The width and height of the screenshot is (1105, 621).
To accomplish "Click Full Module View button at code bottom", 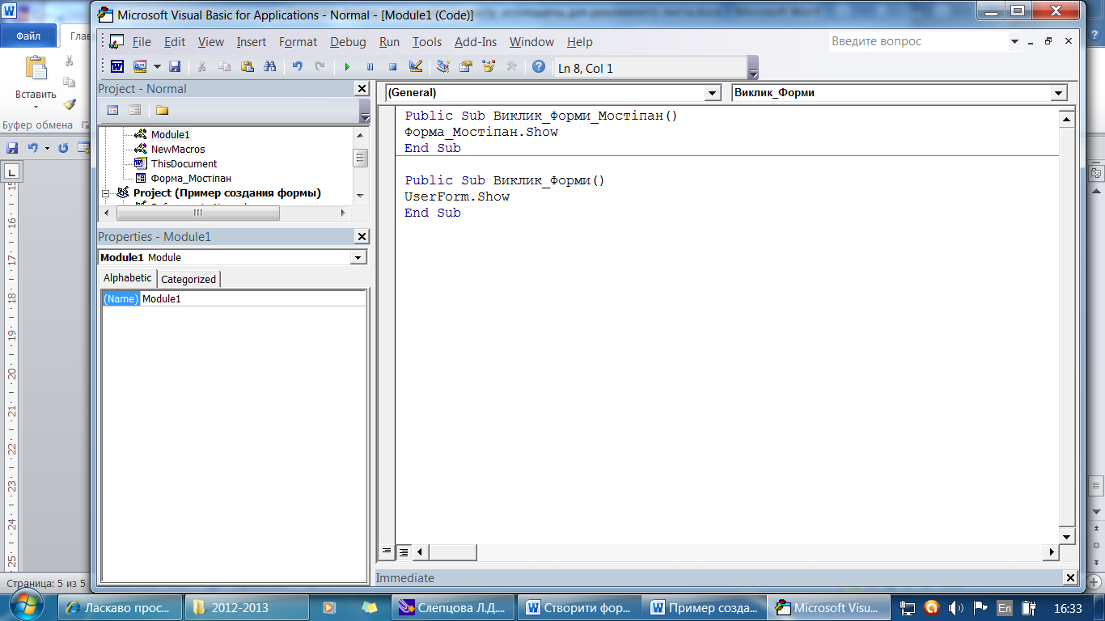I will click(x=403, y=552).
